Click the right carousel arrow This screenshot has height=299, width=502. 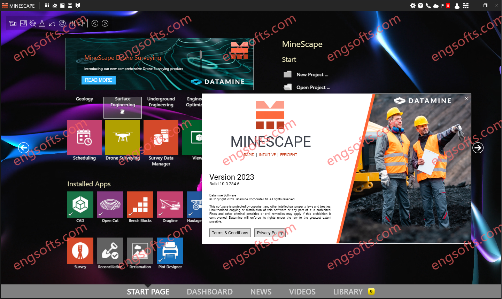[x=478, y=148]
